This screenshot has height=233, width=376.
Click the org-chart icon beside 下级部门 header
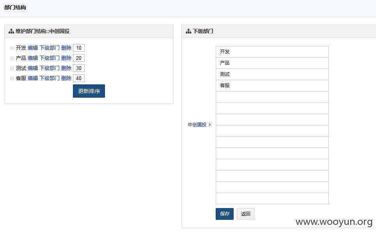pos(188,32)
